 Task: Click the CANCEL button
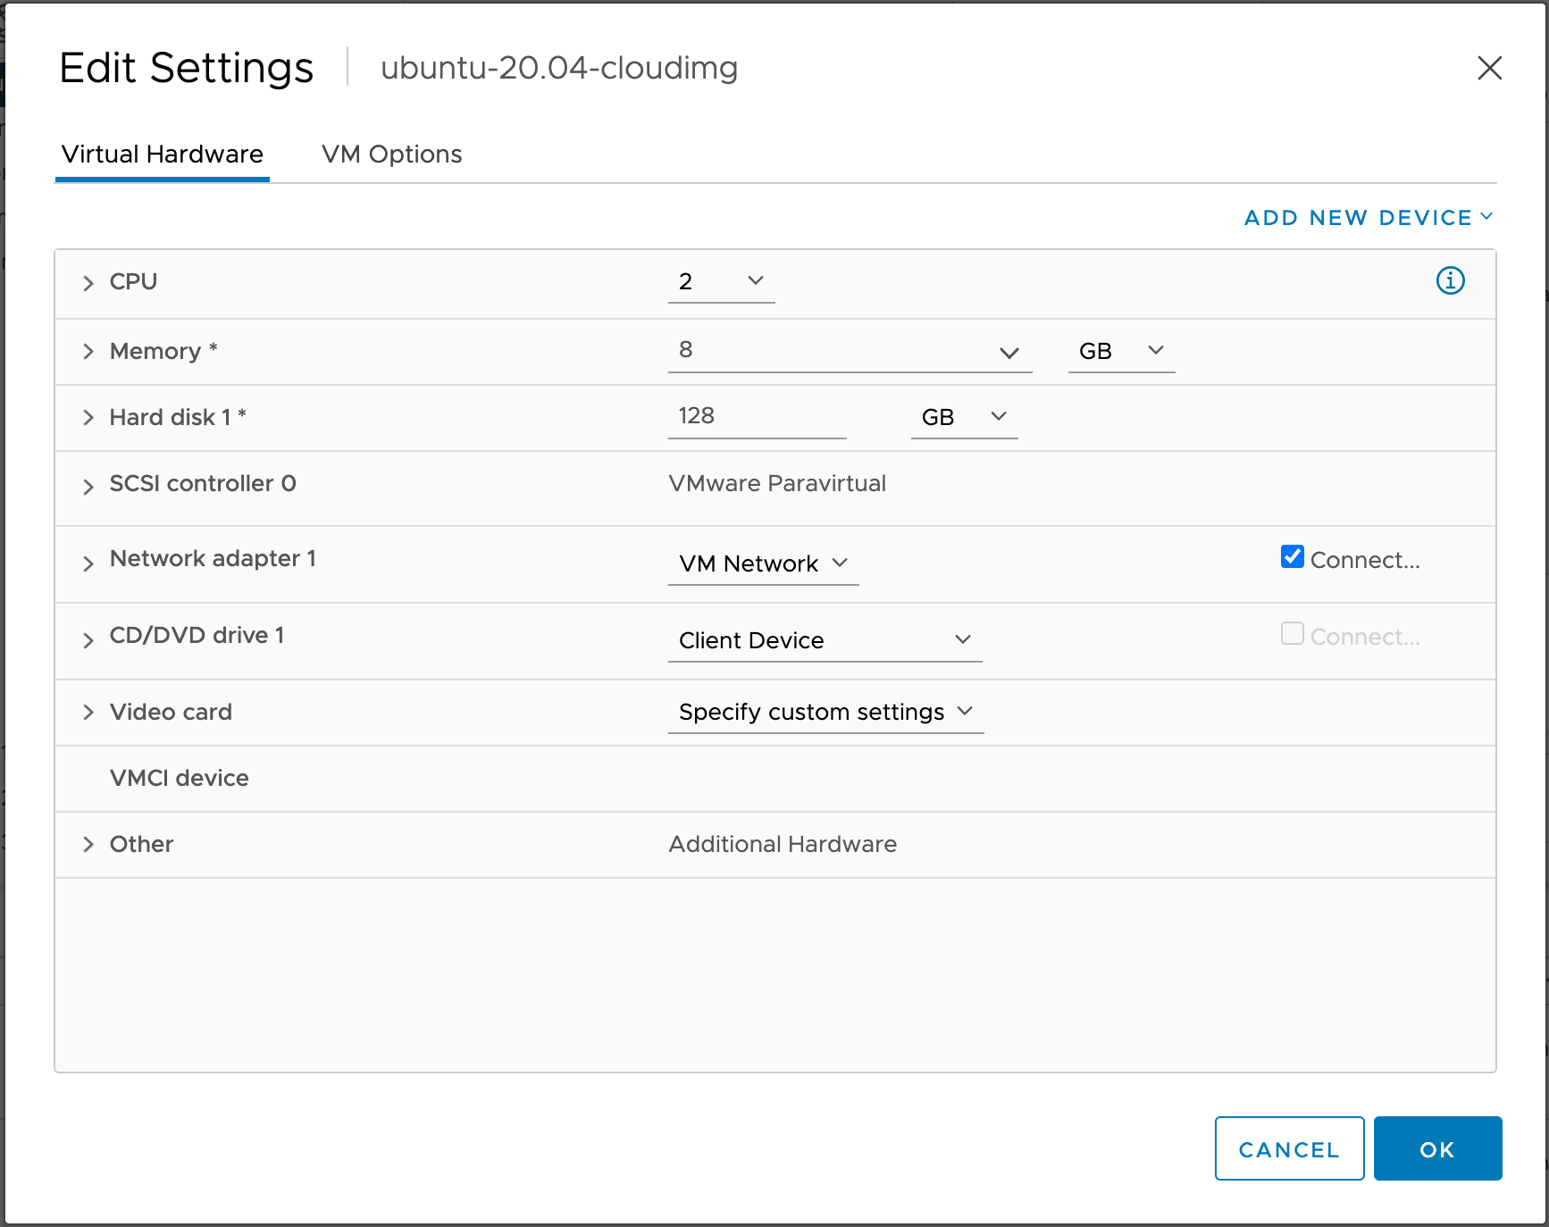[1288, 1148]
